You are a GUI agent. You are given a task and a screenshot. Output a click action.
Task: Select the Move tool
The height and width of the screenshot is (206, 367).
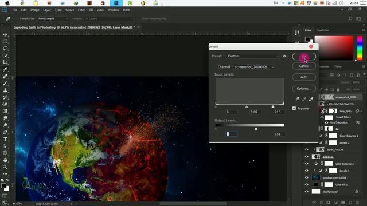[x=5, y=34]
